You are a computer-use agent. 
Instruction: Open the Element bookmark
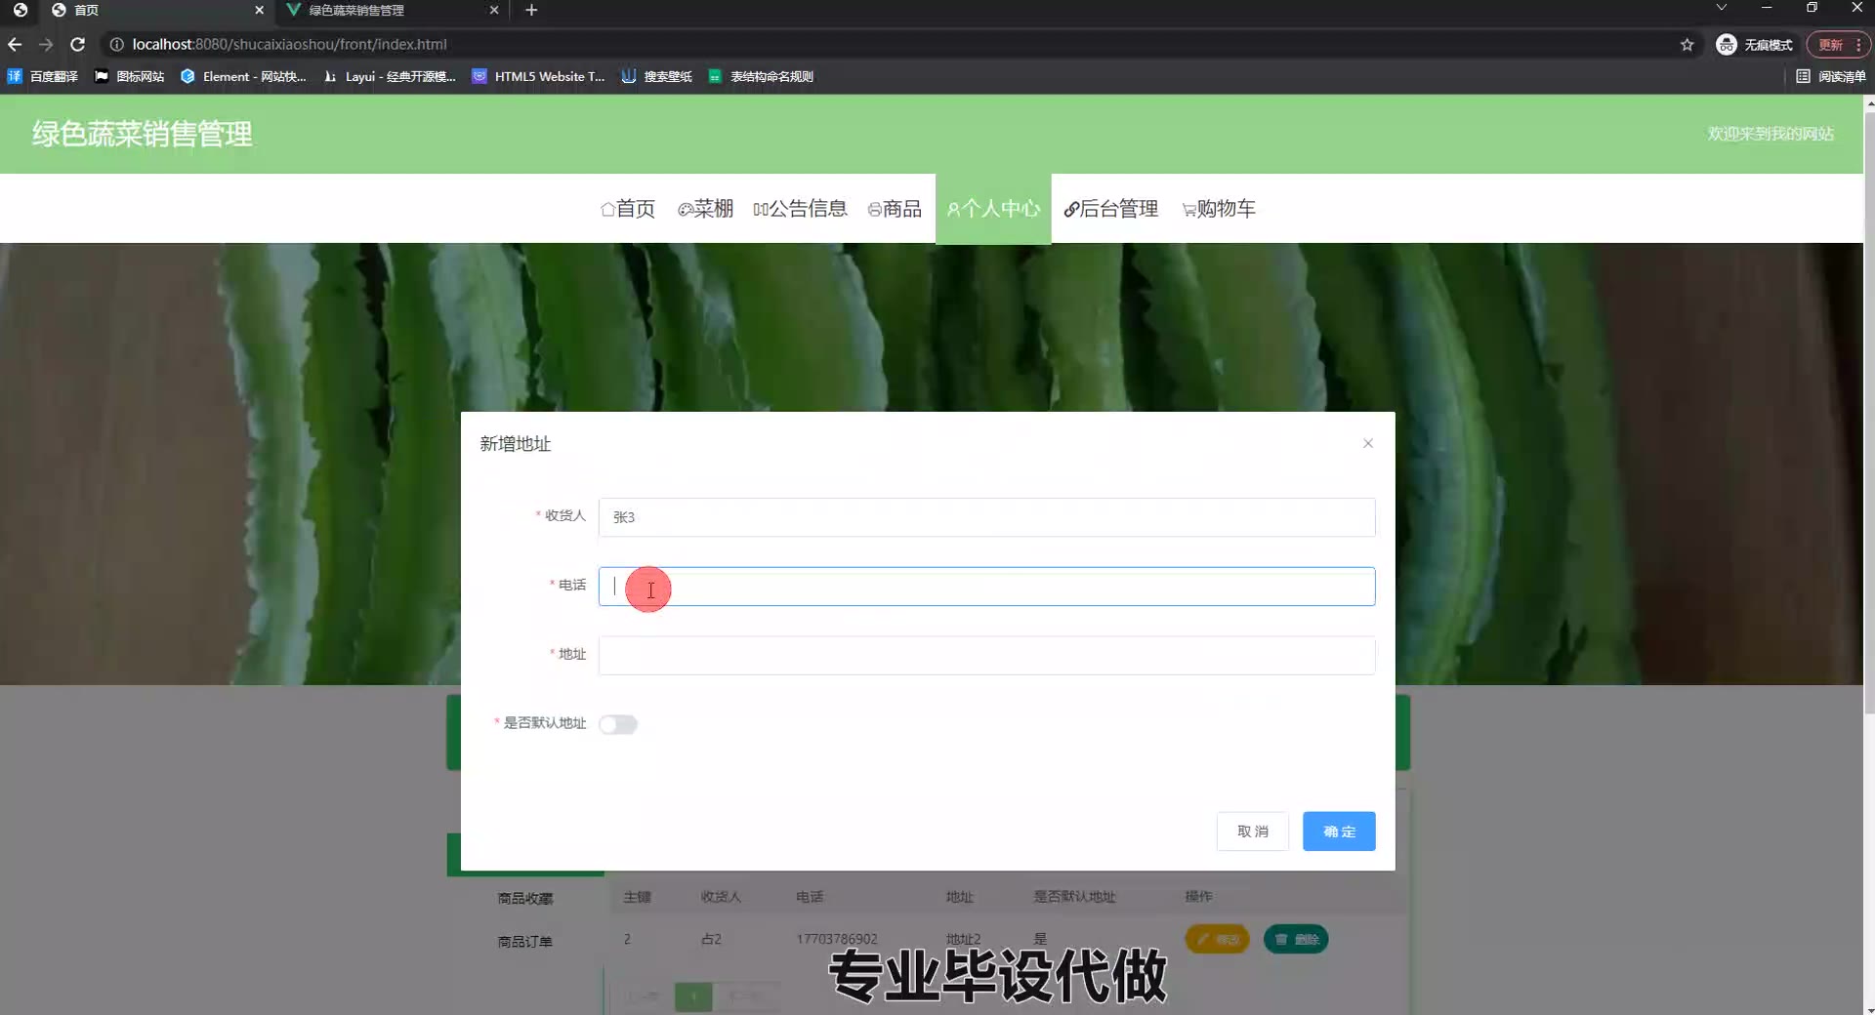click(x=243, y=76)
